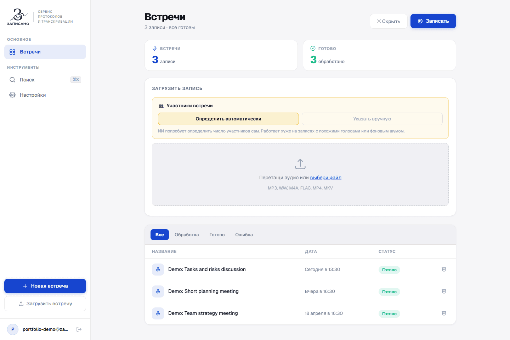510x340 pixels.
Task: Click the portfolio-demo account email text
Action: [45, 329]
